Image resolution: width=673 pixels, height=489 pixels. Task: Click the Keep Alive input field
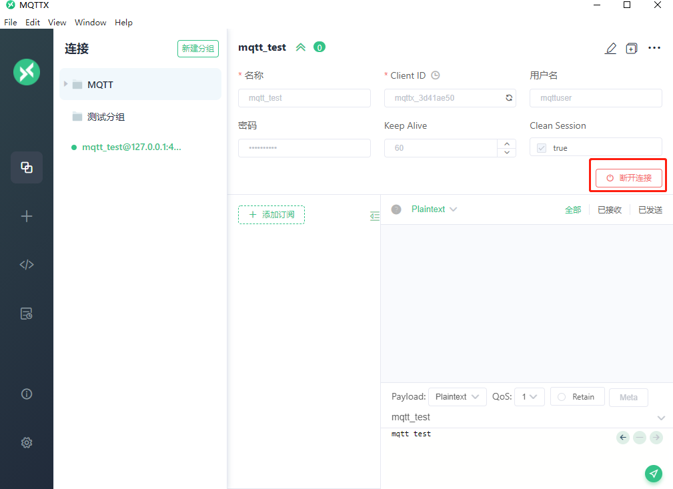[x=441, y=147]
